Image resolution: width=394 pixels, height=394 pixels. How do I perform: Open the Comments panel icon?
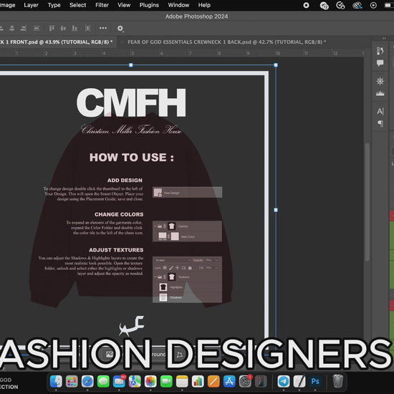click(380, 63)
